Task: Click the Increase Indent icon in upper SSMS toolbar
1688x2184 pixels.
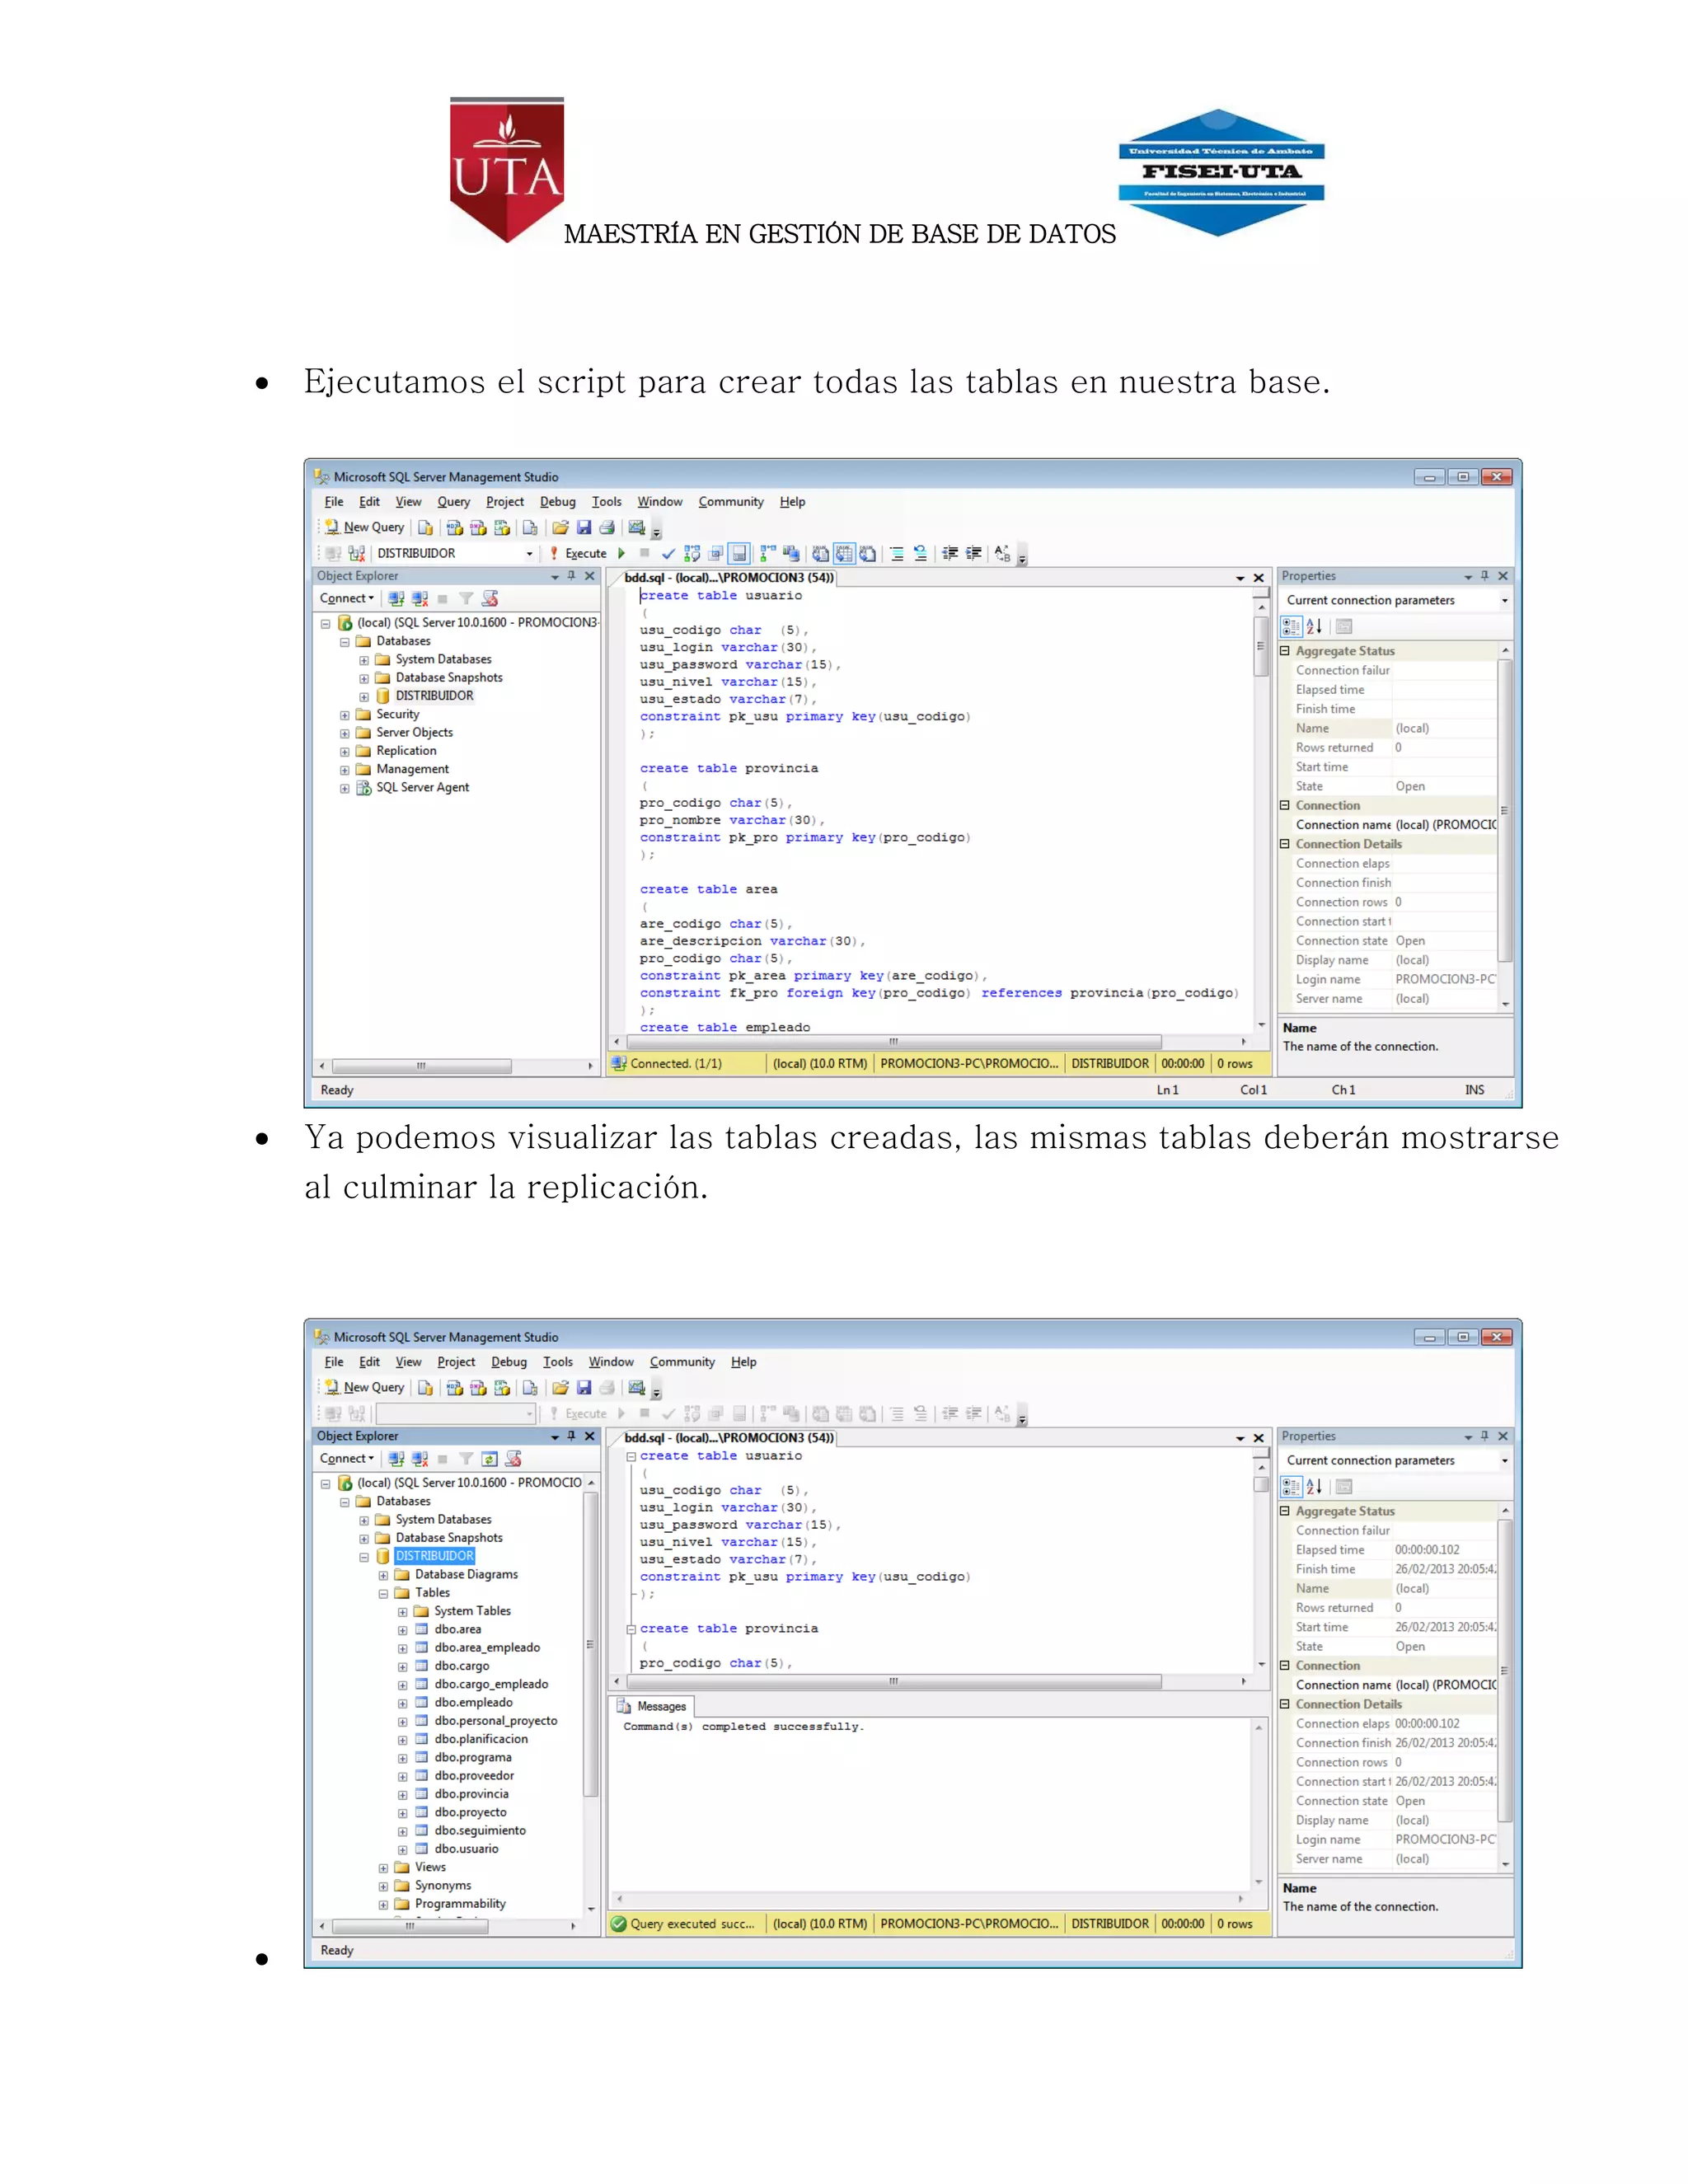Action: 973,553
